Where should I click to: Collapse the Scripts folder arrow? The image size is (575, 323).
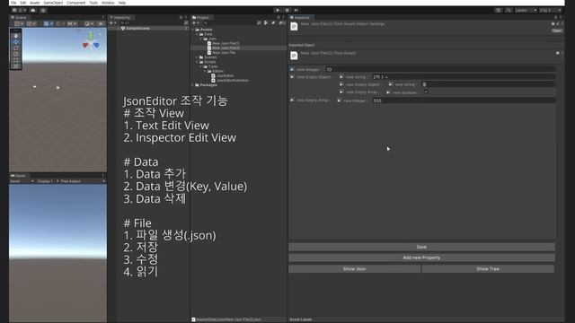[197, 62]
